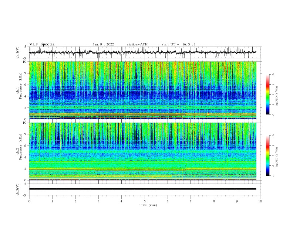Click the log(PSD) label beside the ch.1 colorbar
The width and height of the screenshot is (293, 226).
(x=277, y=96)
